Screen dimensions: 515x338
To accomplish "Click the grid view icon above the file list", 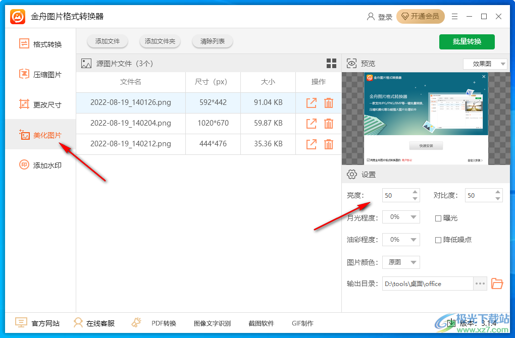I will click(x=331, y=64).
